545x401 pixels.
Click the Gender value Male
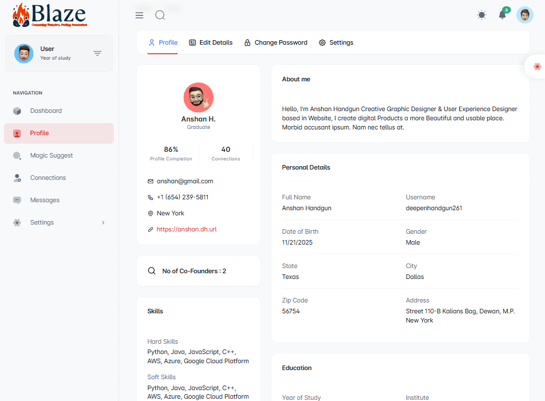(413, 242)
